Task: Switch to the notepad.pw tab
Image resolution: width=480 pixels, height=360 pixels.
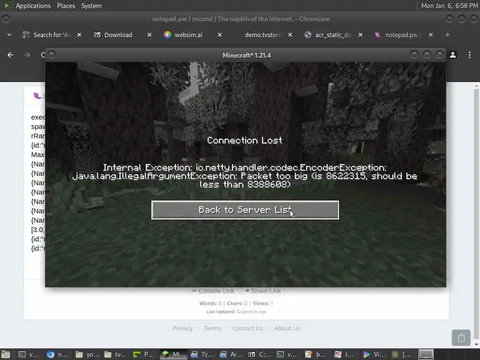Action: click(402, 35)
